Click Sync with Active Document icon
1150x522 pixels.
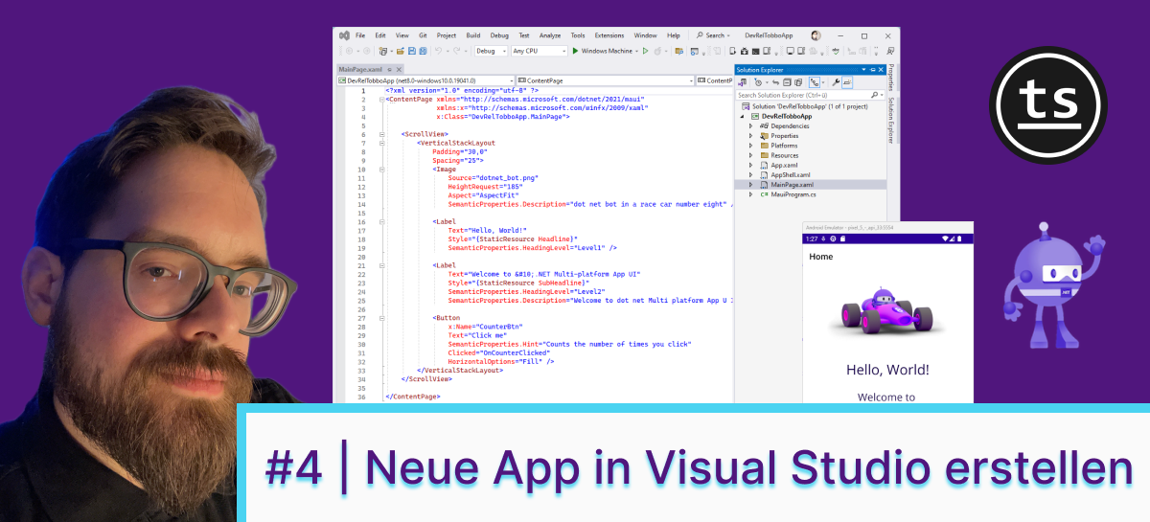[x=775, y=82]
